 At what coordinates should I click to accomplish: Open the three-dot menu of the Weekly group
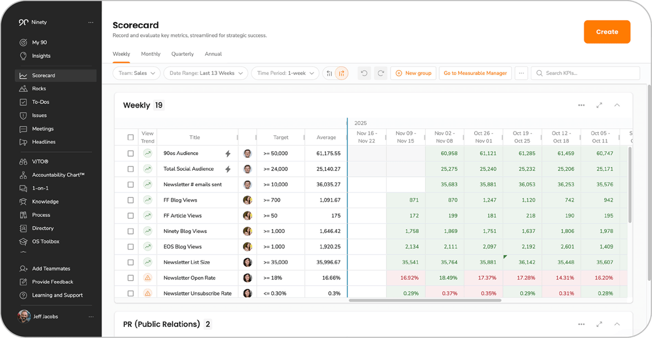pyautogui.click(x=581, y=105)
